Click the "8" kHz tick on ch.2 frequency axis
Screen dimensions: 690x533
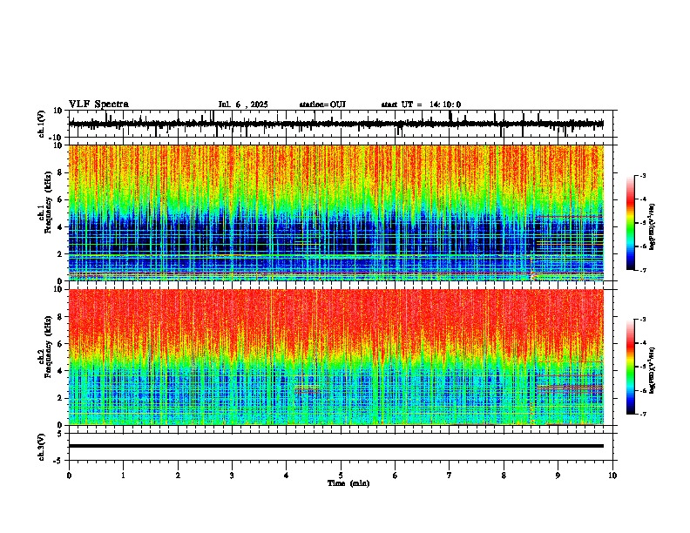[61, 317]
